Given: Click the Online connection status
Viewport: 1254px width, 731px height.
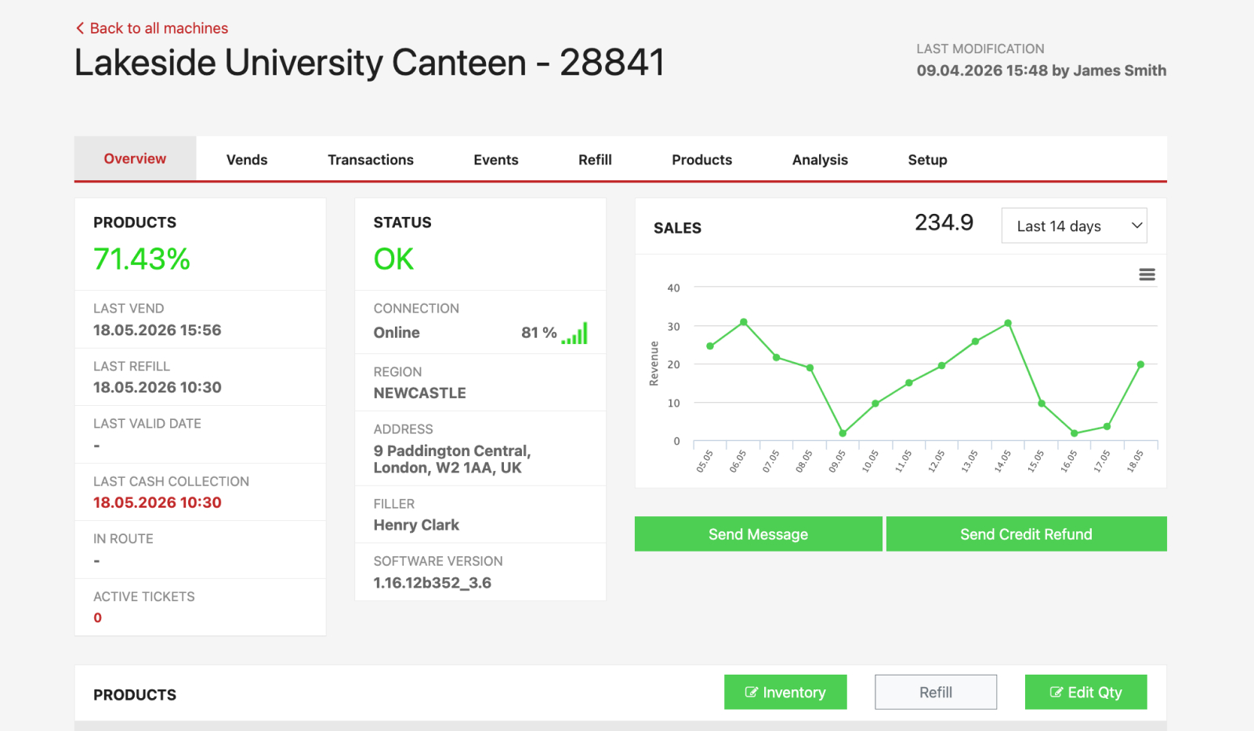Looking at the screenshot, I should pyautogui.click(x=397, y=332).
